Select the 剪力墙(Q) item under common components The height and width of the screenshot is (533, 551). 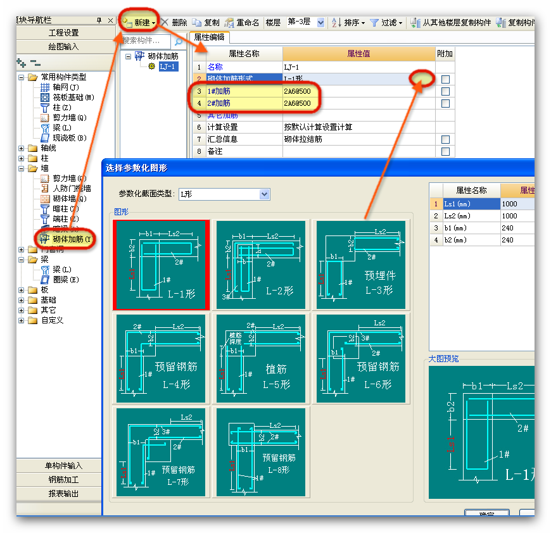coord(63,118)
